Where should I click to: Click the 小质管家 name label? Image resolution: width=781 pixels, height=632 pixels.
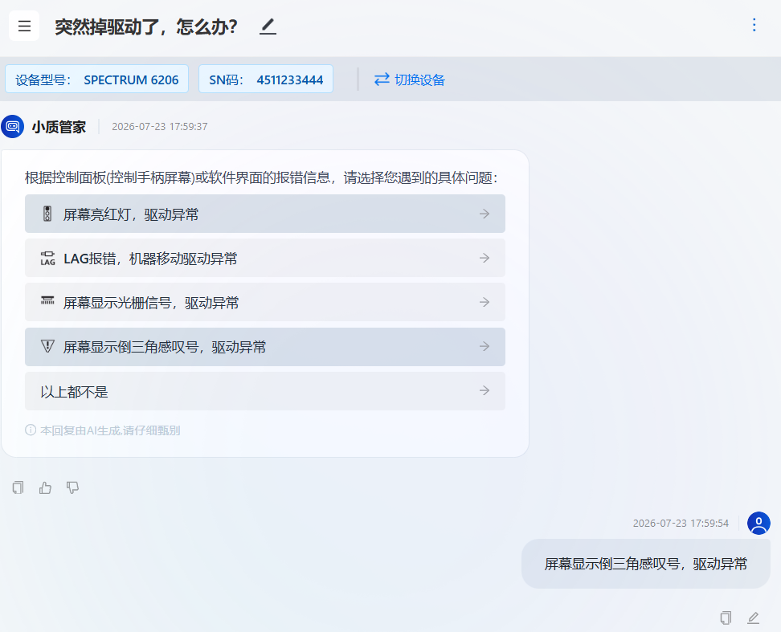(x=59, y=127)
